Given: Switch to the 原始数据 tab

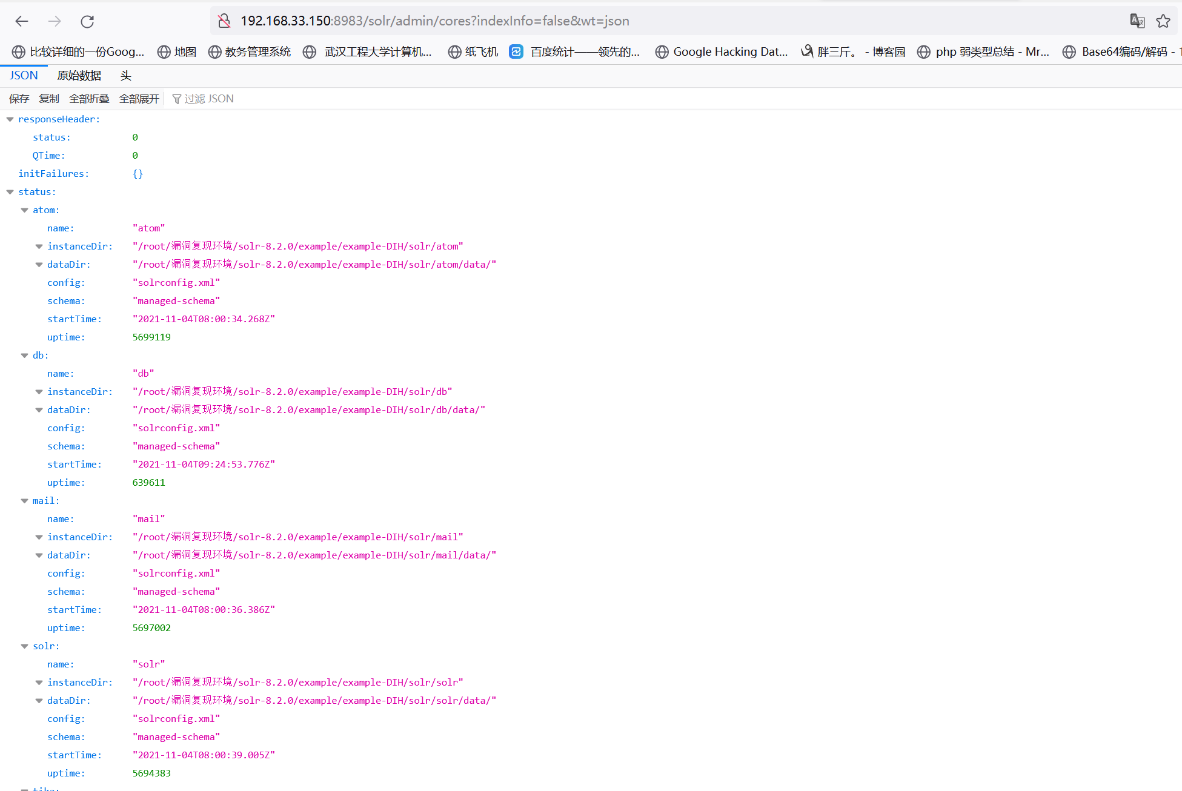Looking at the screenshot, I should (x=79, y=76).
